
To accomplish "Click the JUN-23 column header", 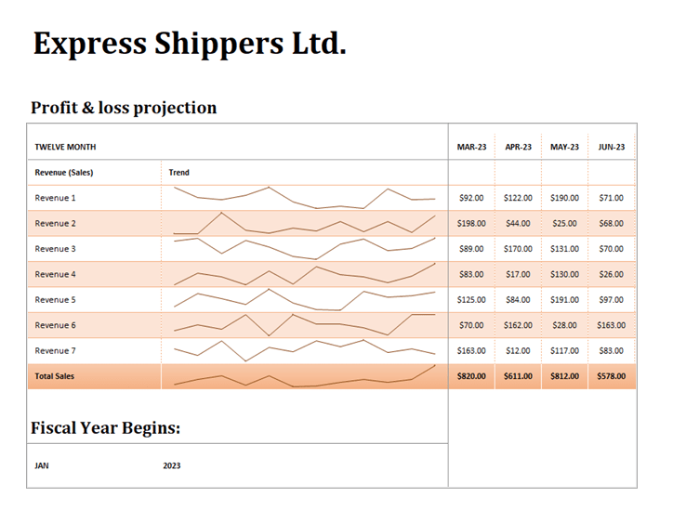I will click(x=612, y=147).
